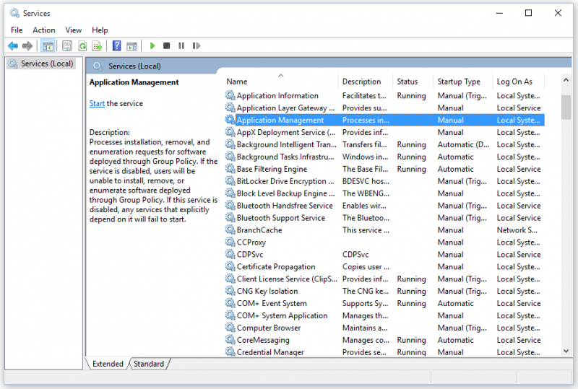Click the scrollbar down arrow in services list
This screenshot has width=578, height=389.
pos(566,351)
